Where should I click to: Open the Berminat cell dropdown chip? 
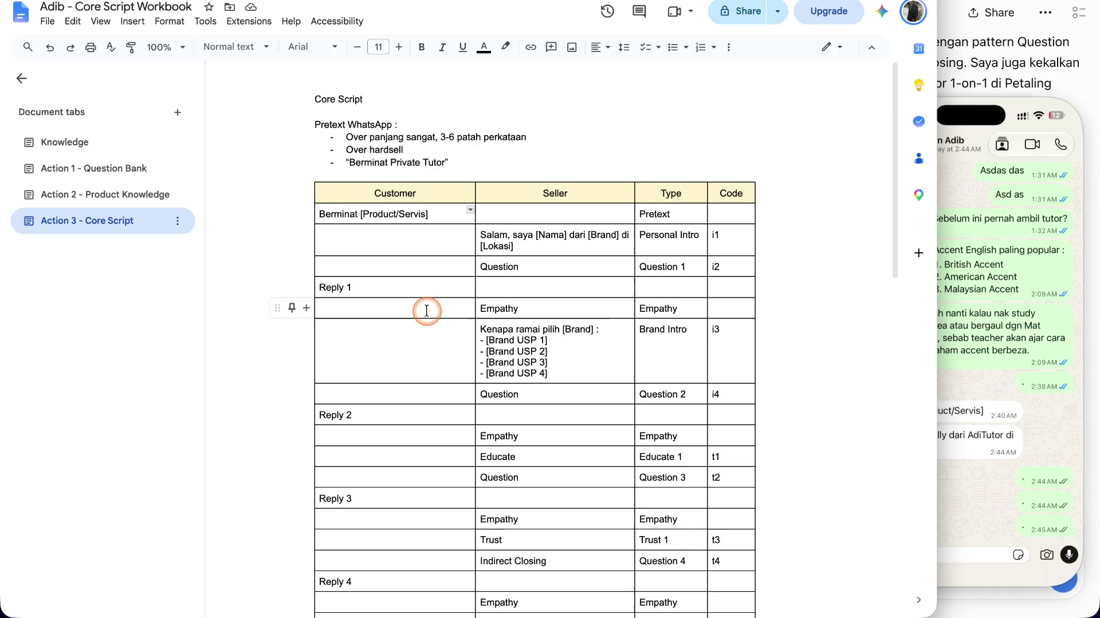pos(470,209)
